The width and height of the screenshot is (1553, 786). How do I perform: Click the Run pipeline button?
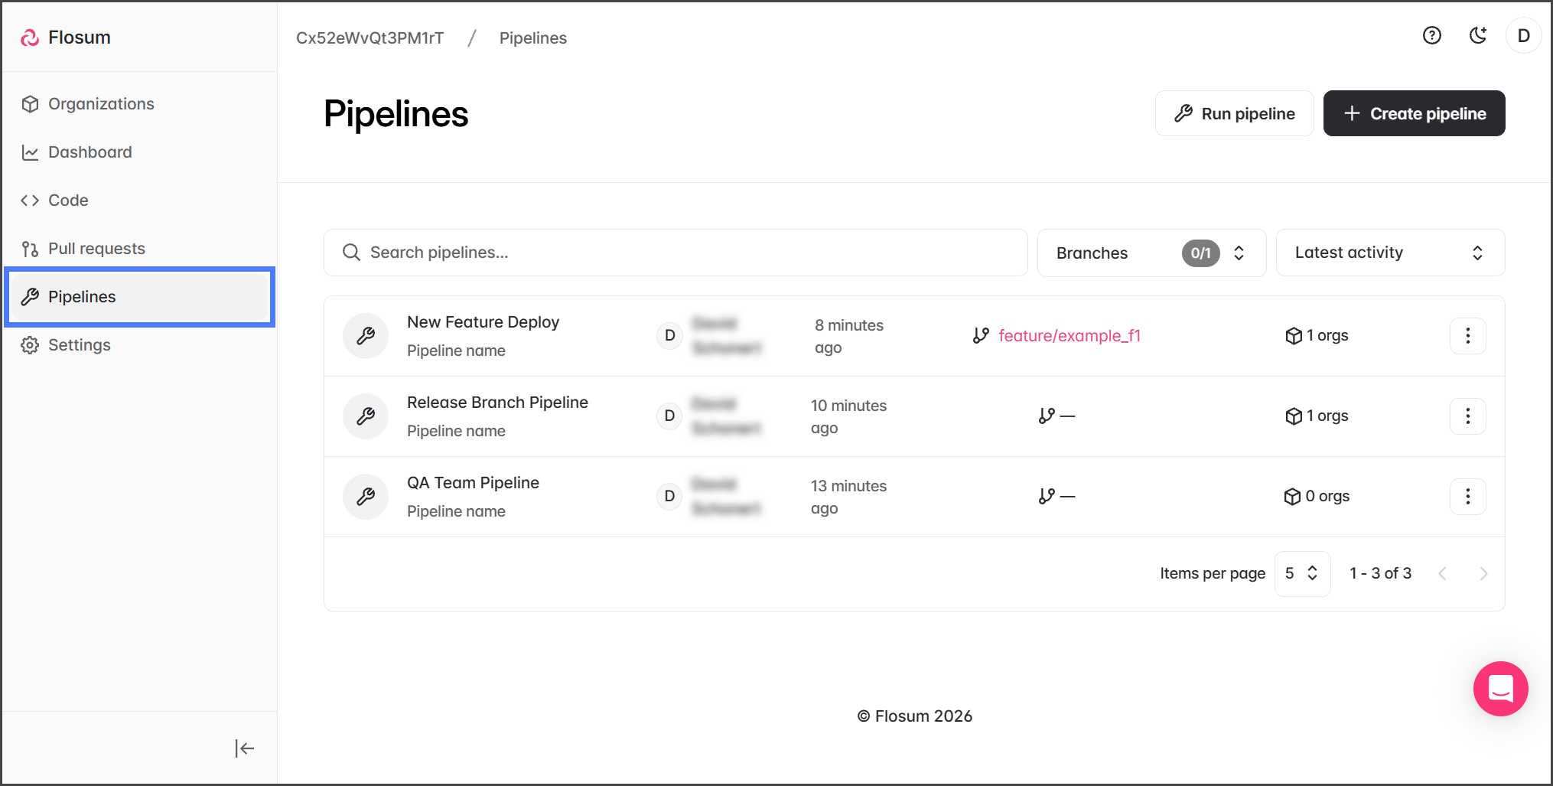click(x=1234, y=114)
